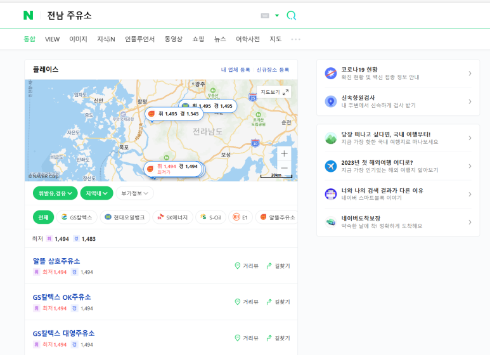This screenshot has height=355, width=490.
Task: Open chevron for 당장 떠나고 싶다면 item
Action: click(x=470, y=138)
